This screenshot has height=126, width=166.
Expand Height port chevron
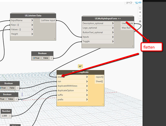tap(32, 34)
